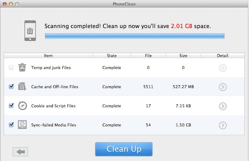The width and height of the screenshot is (249, 161).
Task: Open details arrow for Cache and Off-line Files
Action: [223, 87]
